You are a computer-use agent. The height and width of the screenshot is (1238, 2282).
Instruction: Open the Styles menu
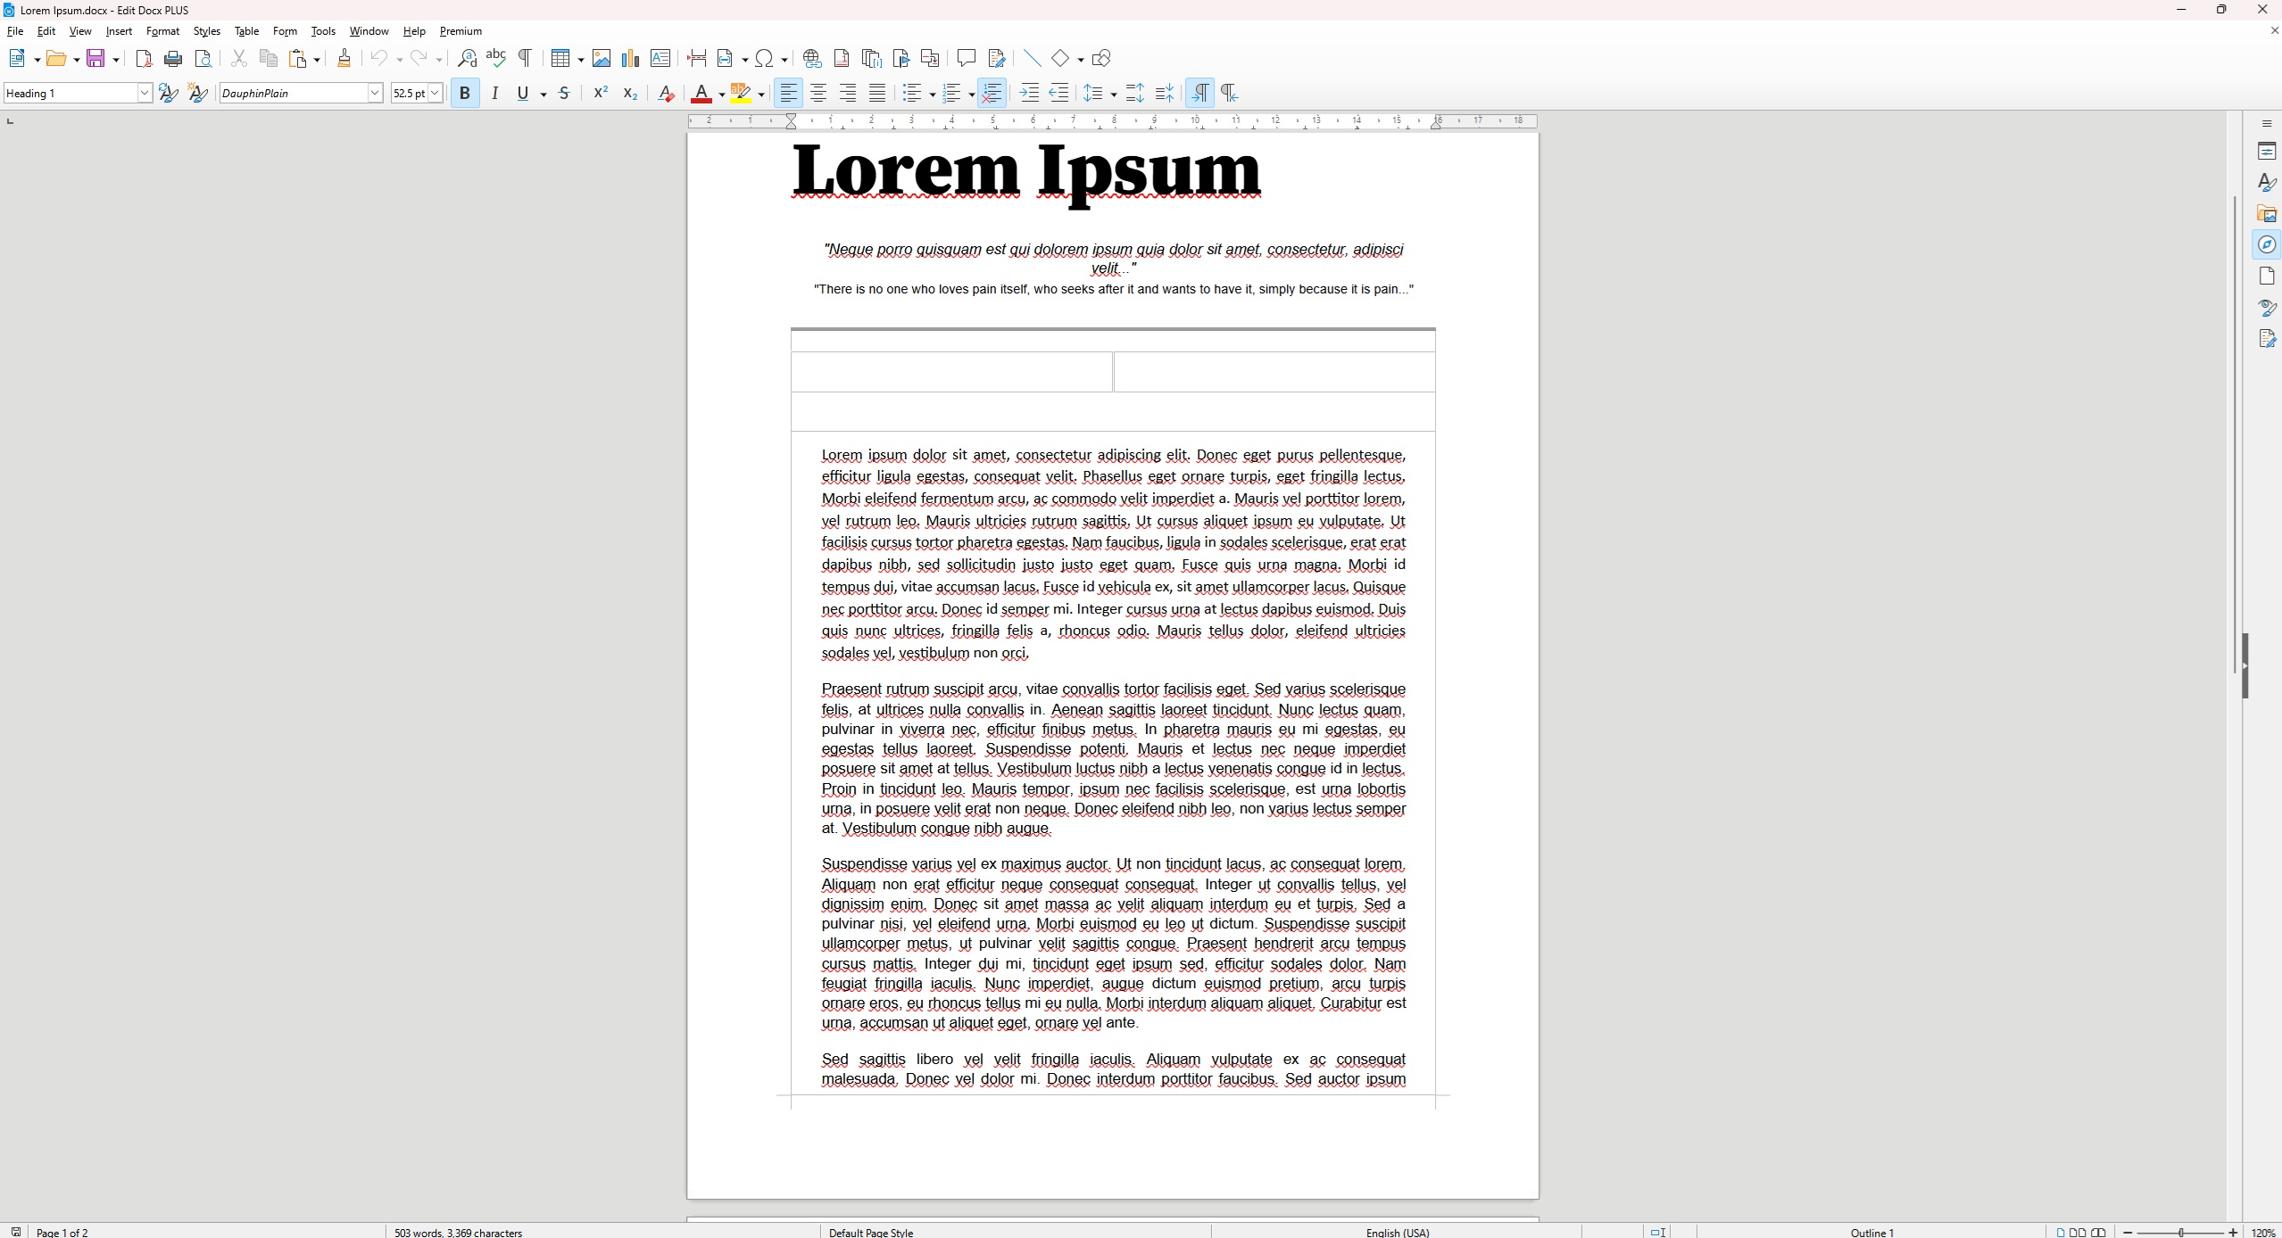(x=206, y=31)
